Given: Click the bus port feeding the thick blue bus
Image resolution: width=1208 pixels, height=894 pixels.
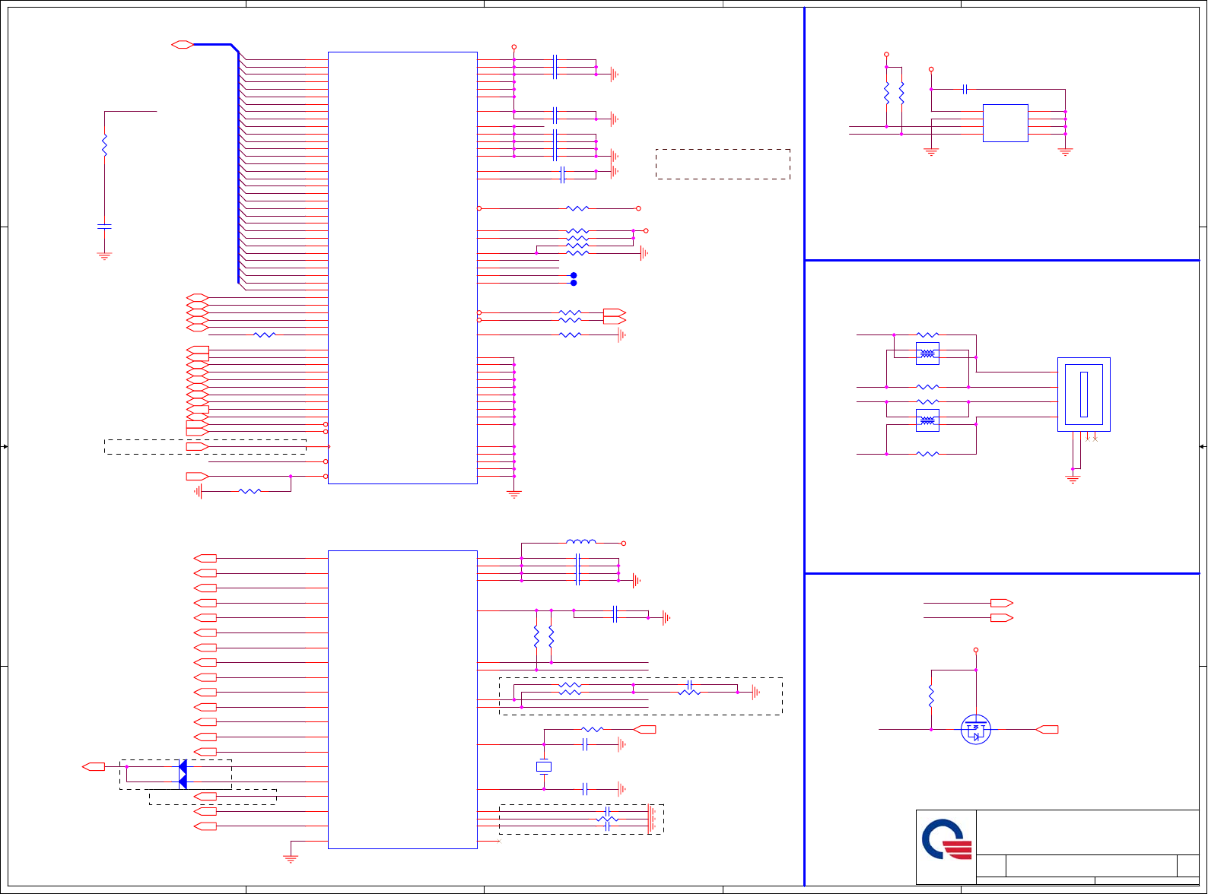Looking at the screenshot, I should tap(183, 45).
